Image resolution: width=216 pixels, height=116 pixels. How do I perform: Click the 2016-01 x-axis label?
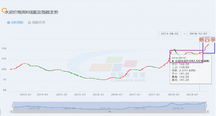[98, 95]
